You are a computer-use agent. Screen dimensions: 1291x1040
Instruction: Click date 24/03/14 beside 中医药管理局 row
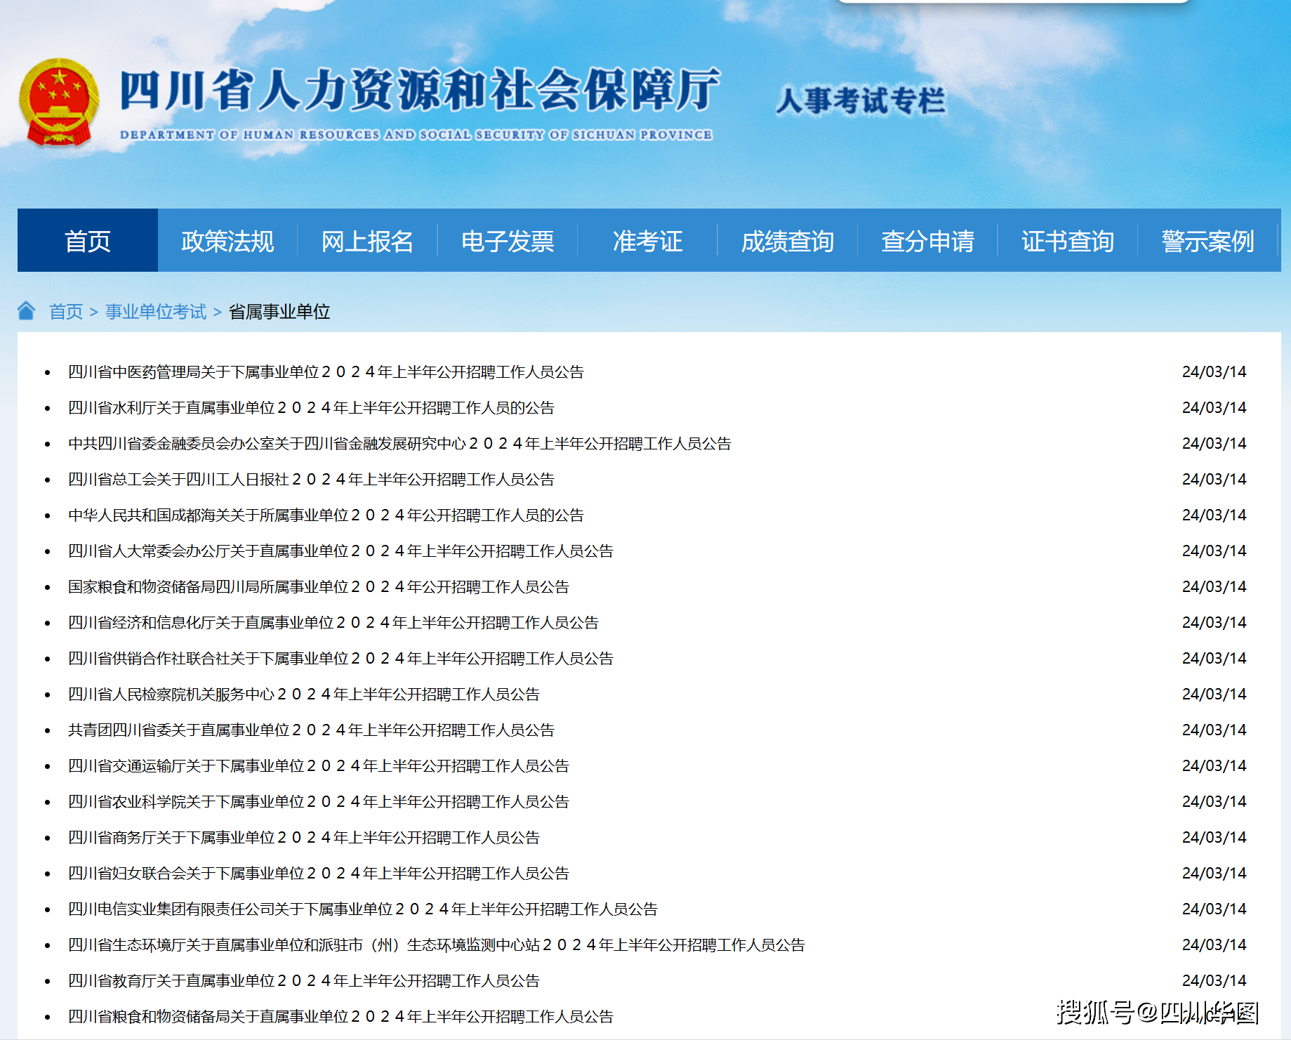(1214, 371)
